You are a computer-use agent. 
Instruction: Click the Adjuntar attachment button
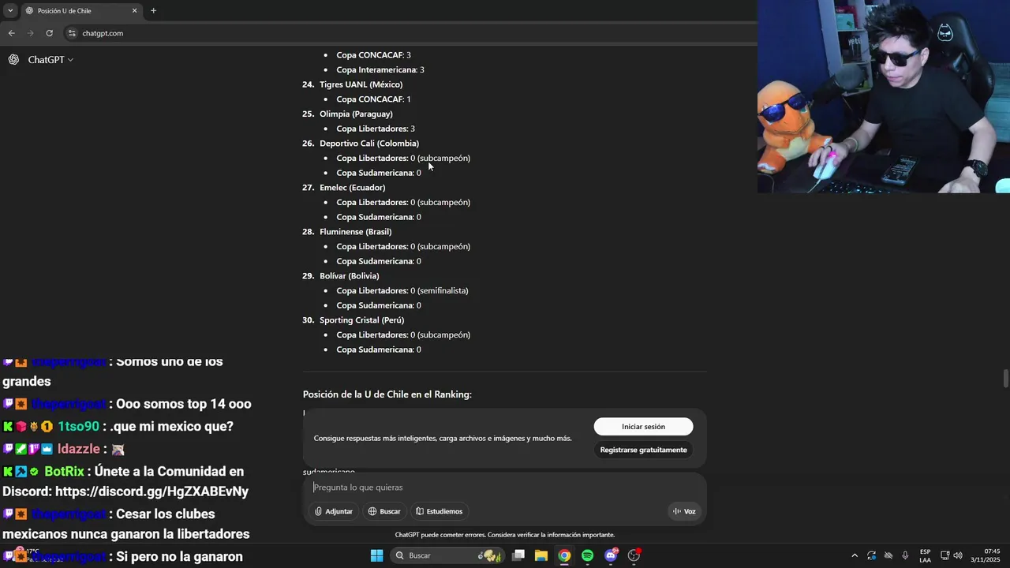(333, 511)
